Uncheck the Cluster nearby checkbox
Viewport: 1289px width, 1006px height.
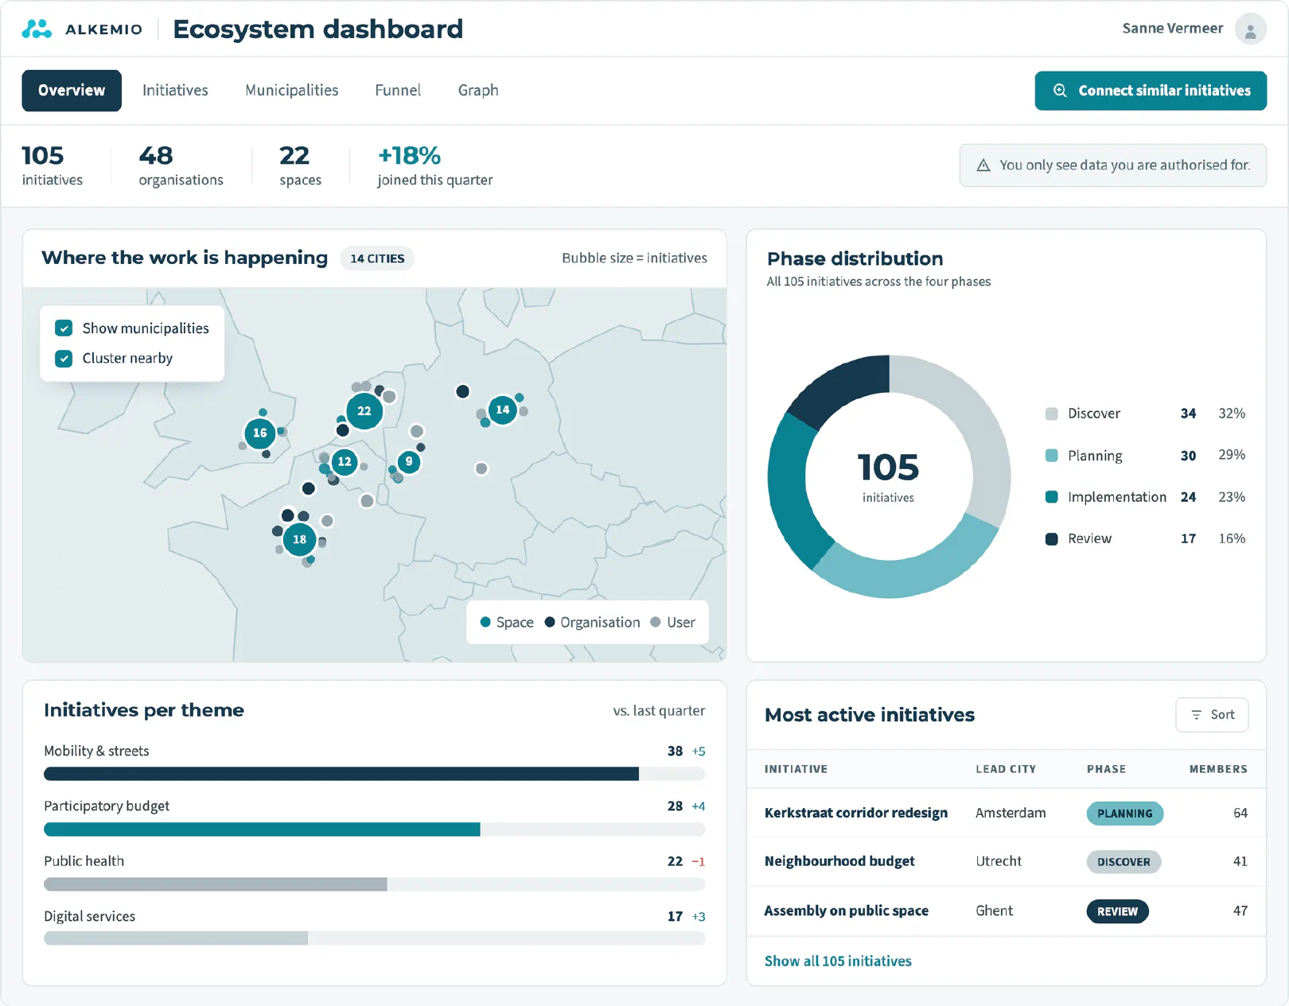64,359
